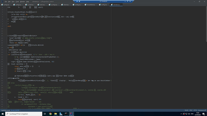The height and width of the screenshot is (116, 207).
Task: Open the Task View taskbar icon
Action: click(45, 114)
